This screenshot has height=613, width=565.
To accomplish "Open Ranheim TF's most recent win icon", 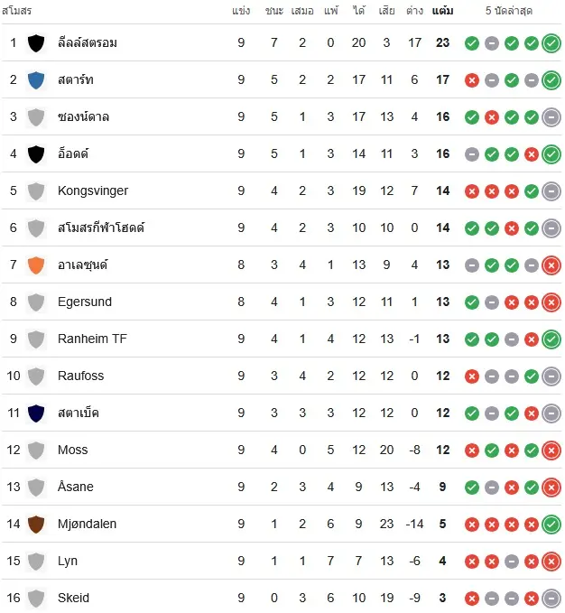I will click(x=551, y=339).
